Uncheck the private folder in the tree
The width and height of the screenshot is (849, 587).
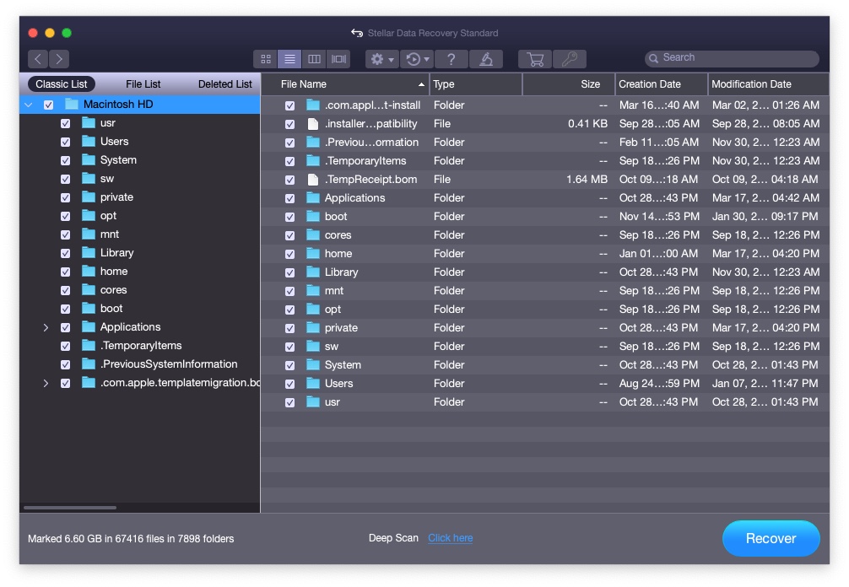tap(66, 197)
